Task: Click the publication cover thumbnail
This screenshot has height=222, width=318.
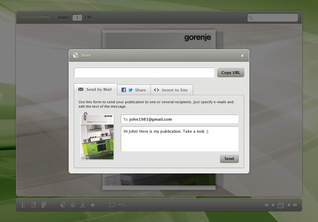Action: 97,137
